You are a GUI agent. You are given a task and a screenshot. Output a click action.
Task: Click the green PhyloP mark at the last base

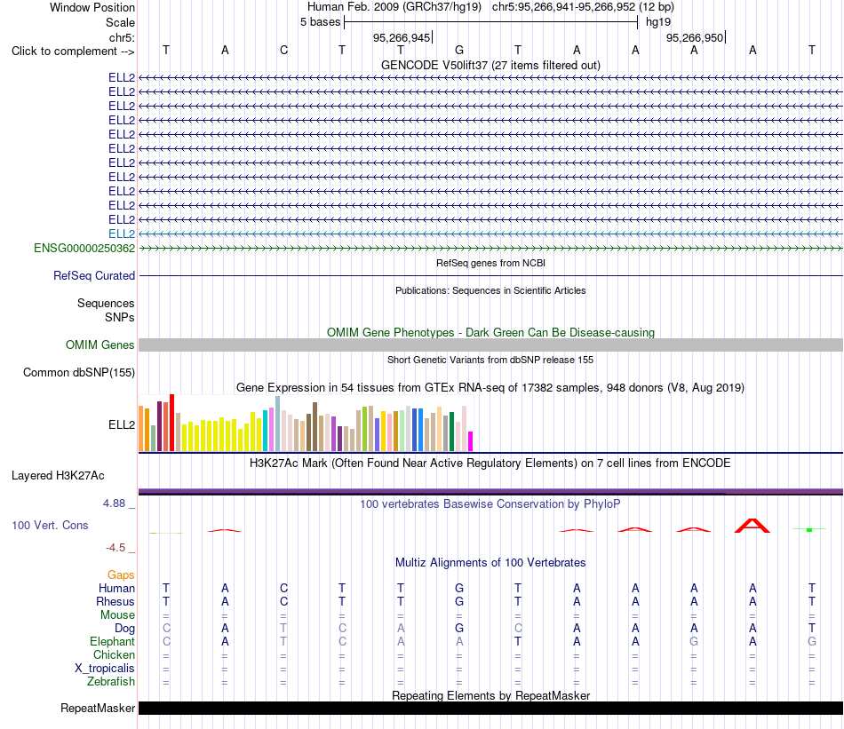pos(809,530)
